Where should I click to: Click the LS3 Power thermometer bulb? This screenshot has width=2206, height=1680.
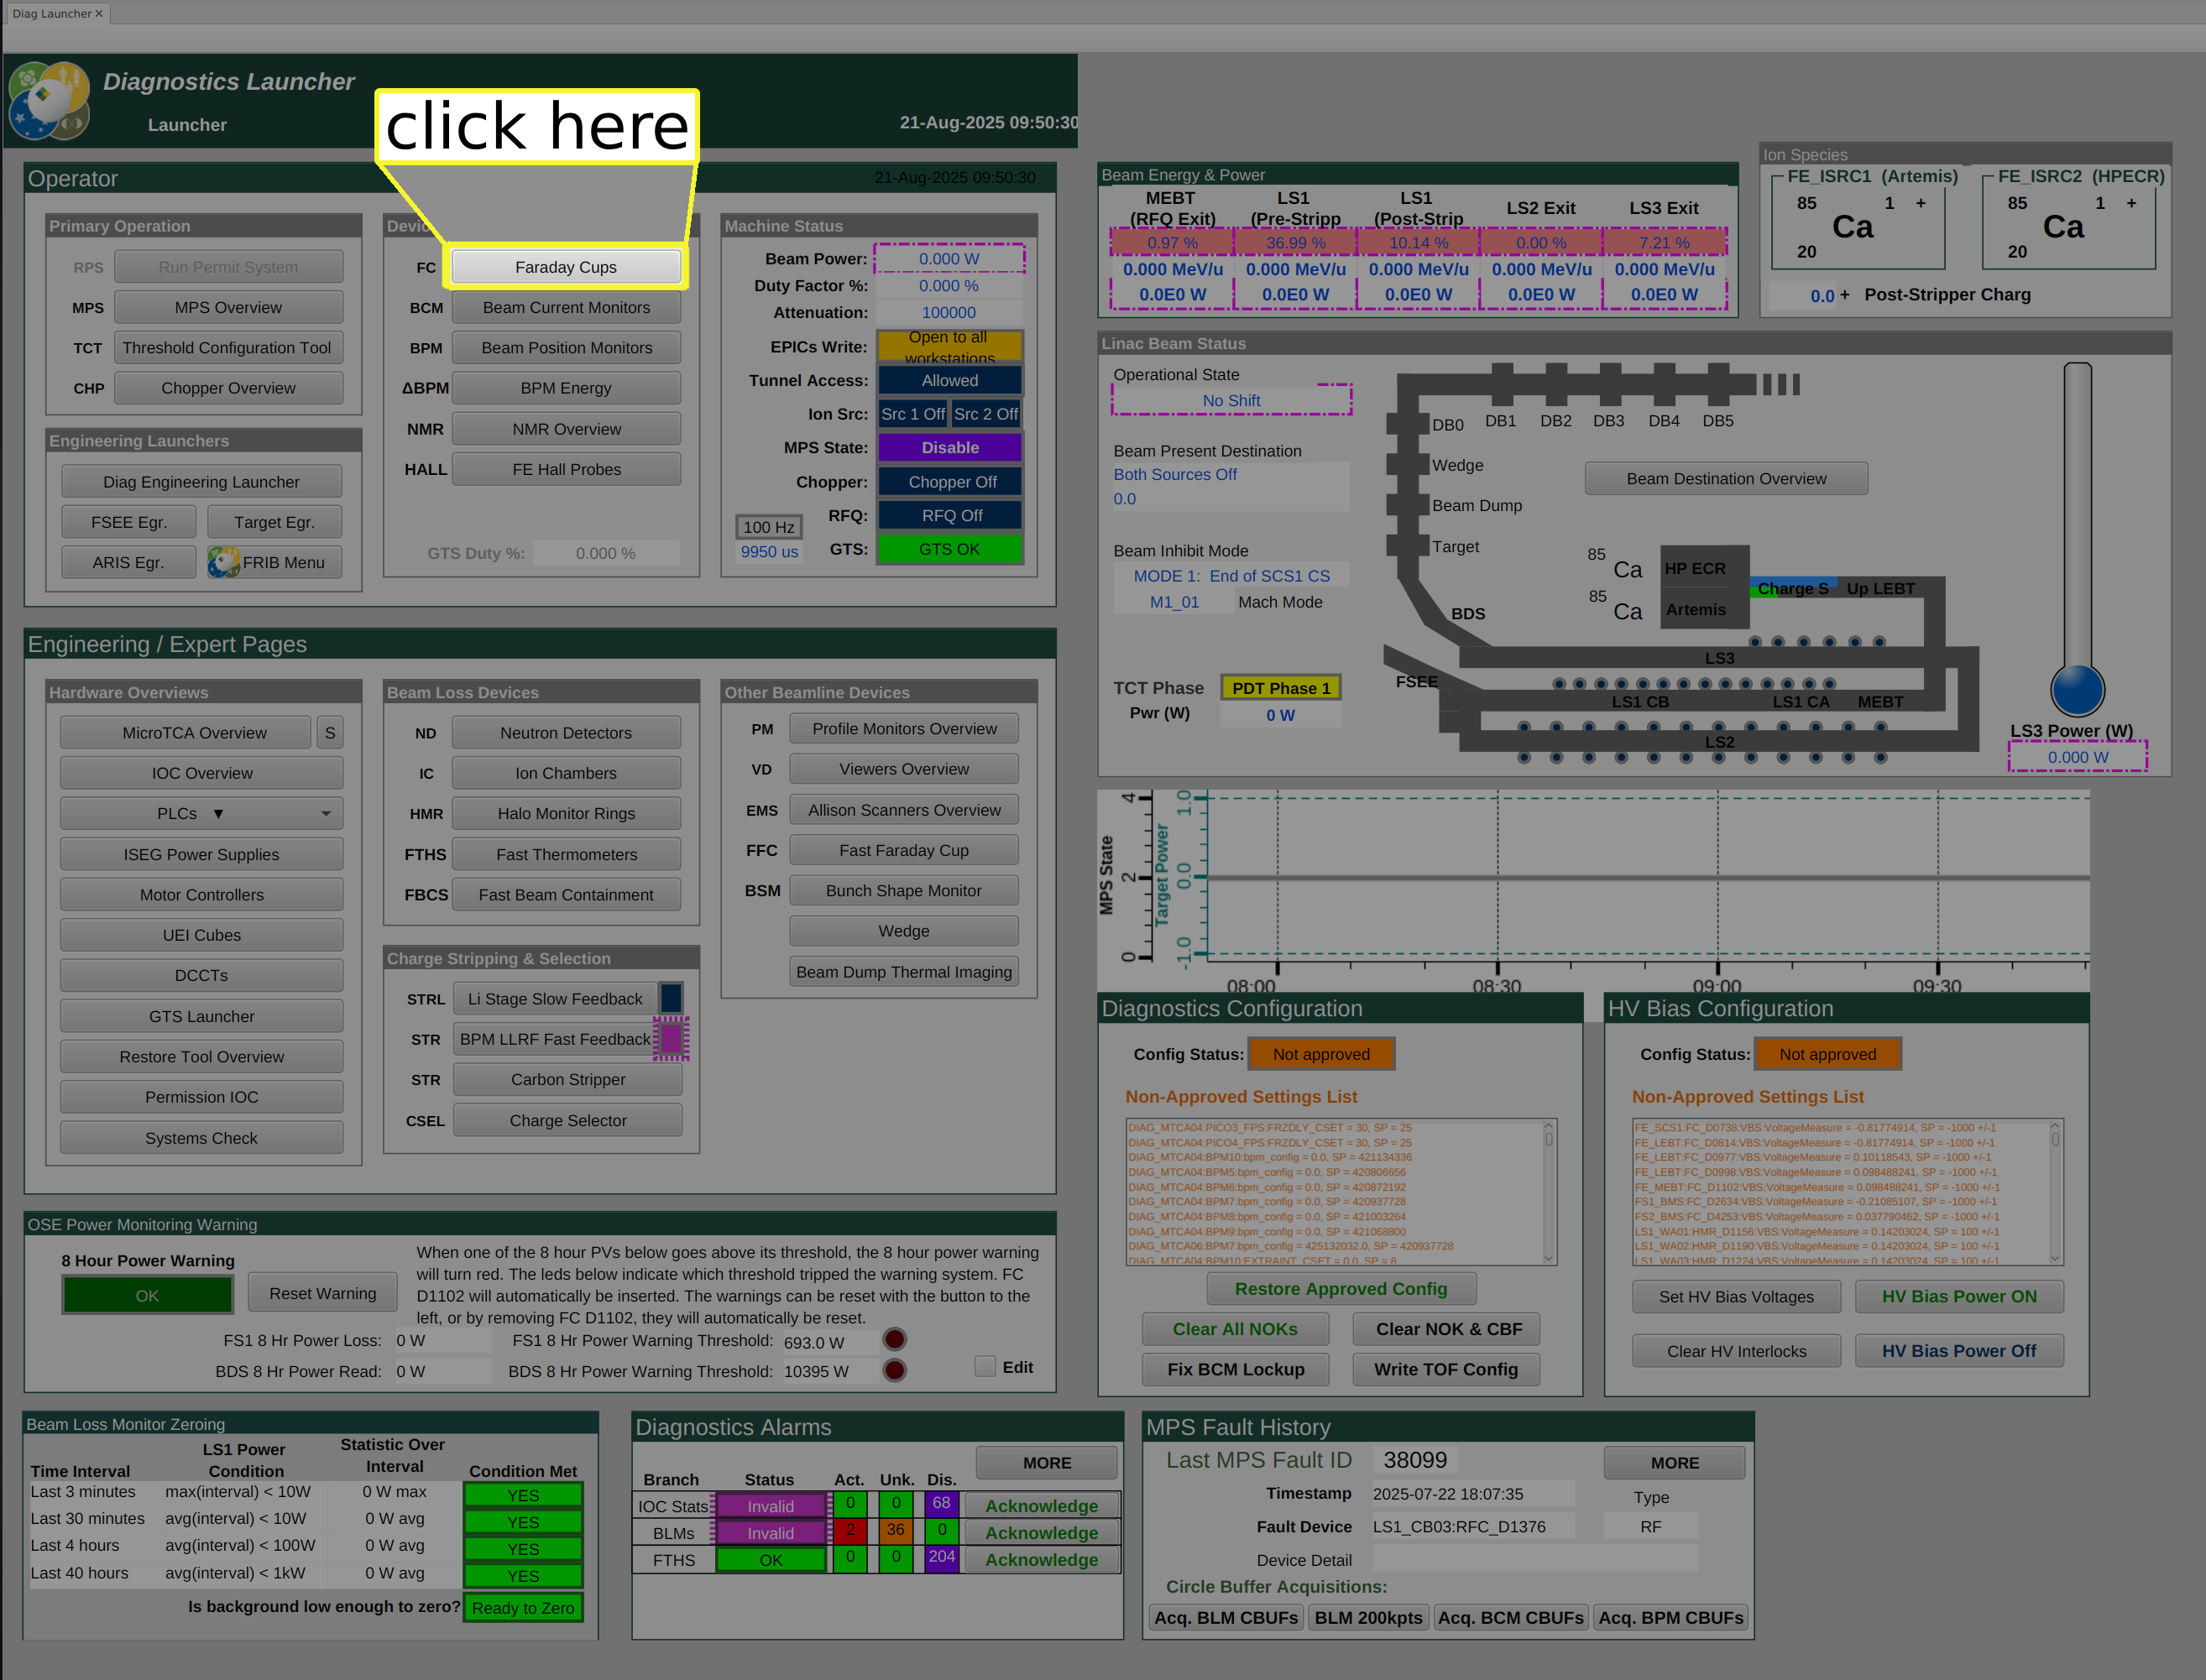click(2077, 690)
